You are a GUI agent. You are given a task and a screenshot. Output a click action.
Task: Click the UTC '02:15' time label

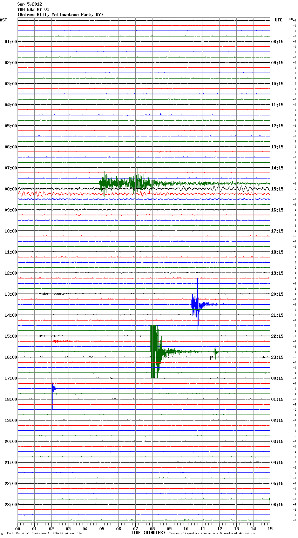pyautogui.click(x=277, y=421)
